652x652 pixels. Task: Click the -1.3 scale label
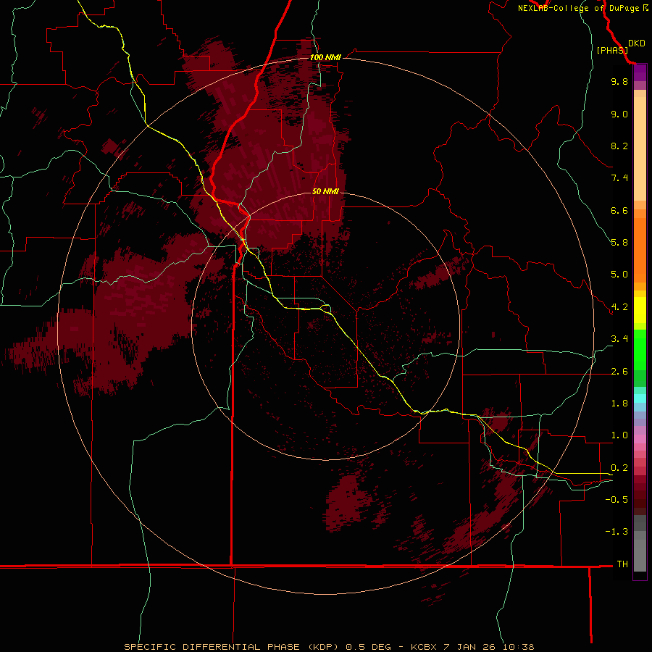point(617,532)
